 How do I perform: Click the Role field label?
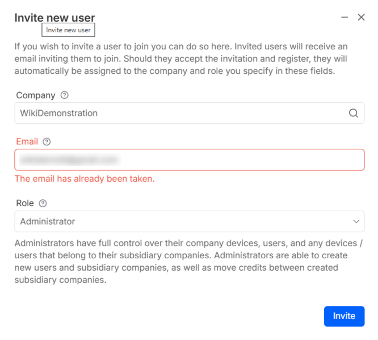click(25, 203)
